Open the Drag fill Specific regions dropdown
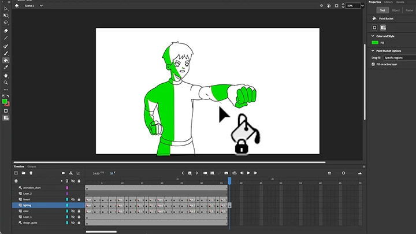This screenshot has width=416, height=234. pos(399,58)
